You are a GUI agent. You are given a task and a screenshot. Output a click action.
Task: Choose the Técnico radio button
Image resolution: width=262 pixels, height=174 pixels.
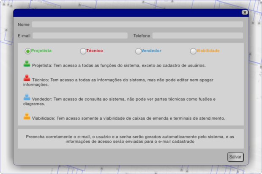[83, 51]
